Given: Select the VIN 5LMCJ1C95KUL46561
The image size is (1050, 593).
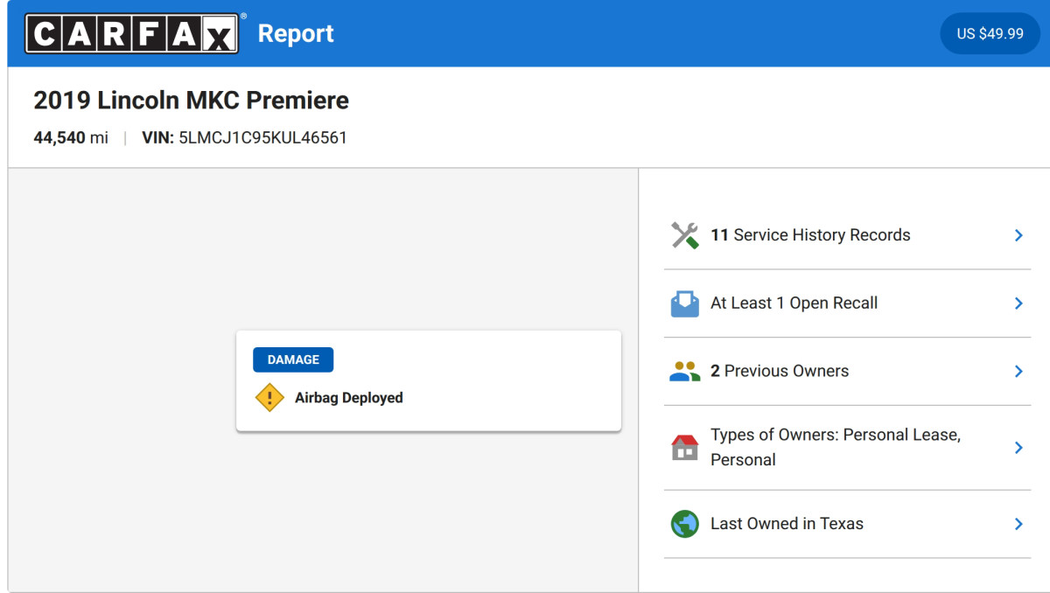Looking at the screenshot, I should pyautogui.click(x=244, y=137).
